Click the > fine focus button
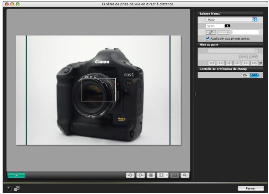The height and width of the screenshot is (194, 269). (237, 63)
